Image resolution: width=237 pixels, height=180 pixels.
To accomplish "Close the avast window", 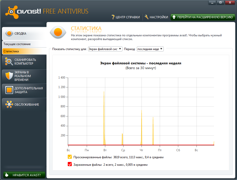I will pos(230,3).
